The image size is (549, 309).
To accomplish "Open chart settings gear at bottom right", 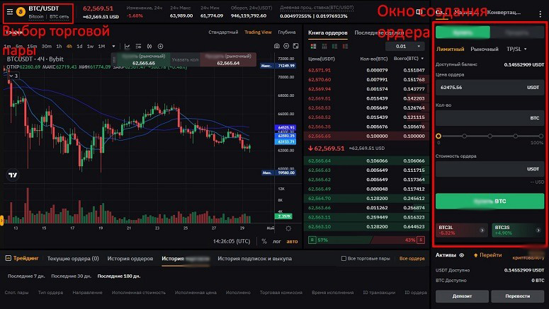I will (288, 228).
